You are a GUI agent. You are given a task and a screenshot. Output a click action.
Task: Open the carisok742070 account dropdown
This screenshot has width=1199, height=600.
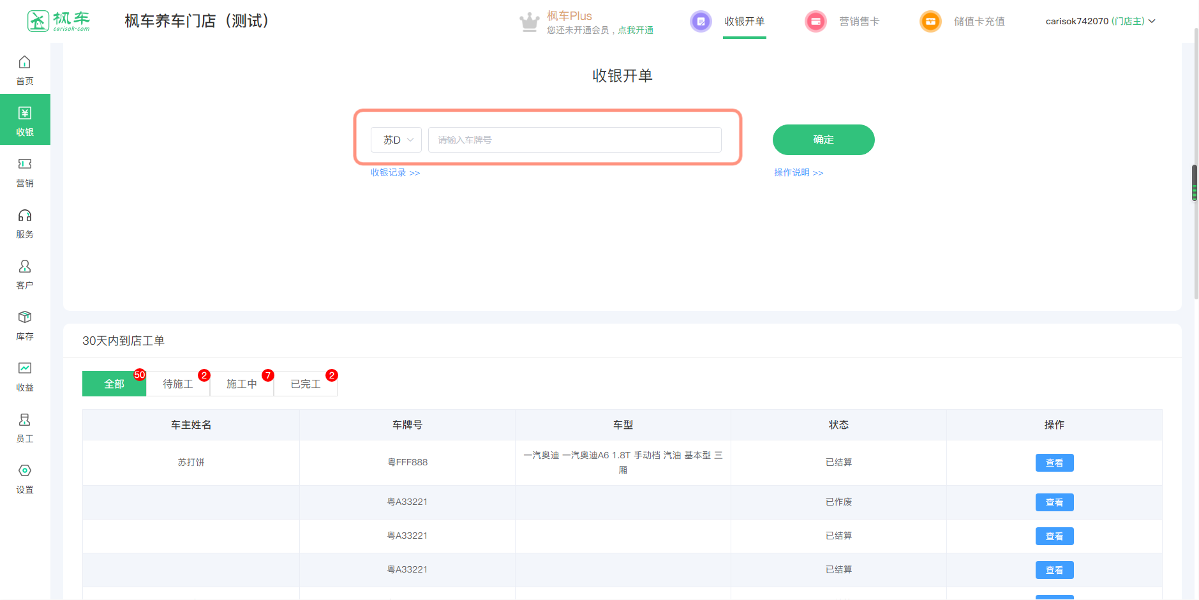coord(1100,21)
